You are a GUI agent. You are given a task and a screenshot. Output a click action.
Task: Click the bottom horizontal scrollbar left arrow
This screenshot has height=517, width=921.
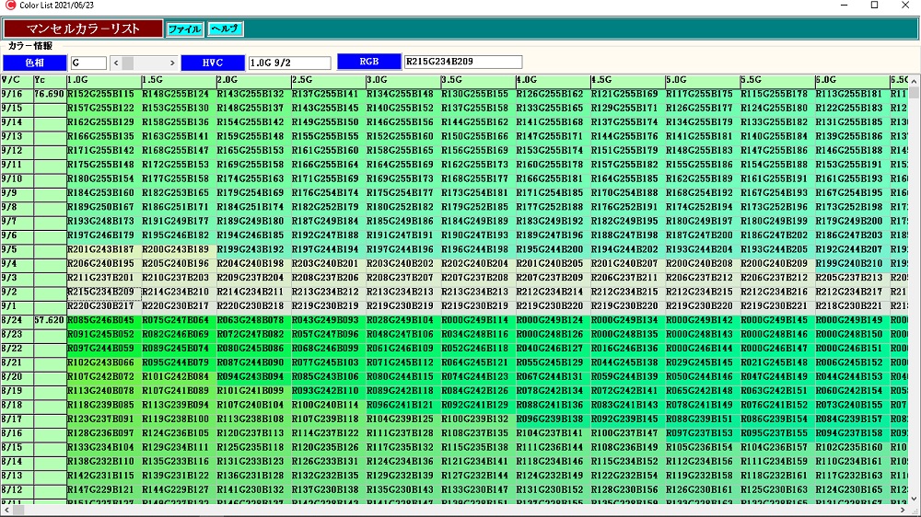(6, 510)
